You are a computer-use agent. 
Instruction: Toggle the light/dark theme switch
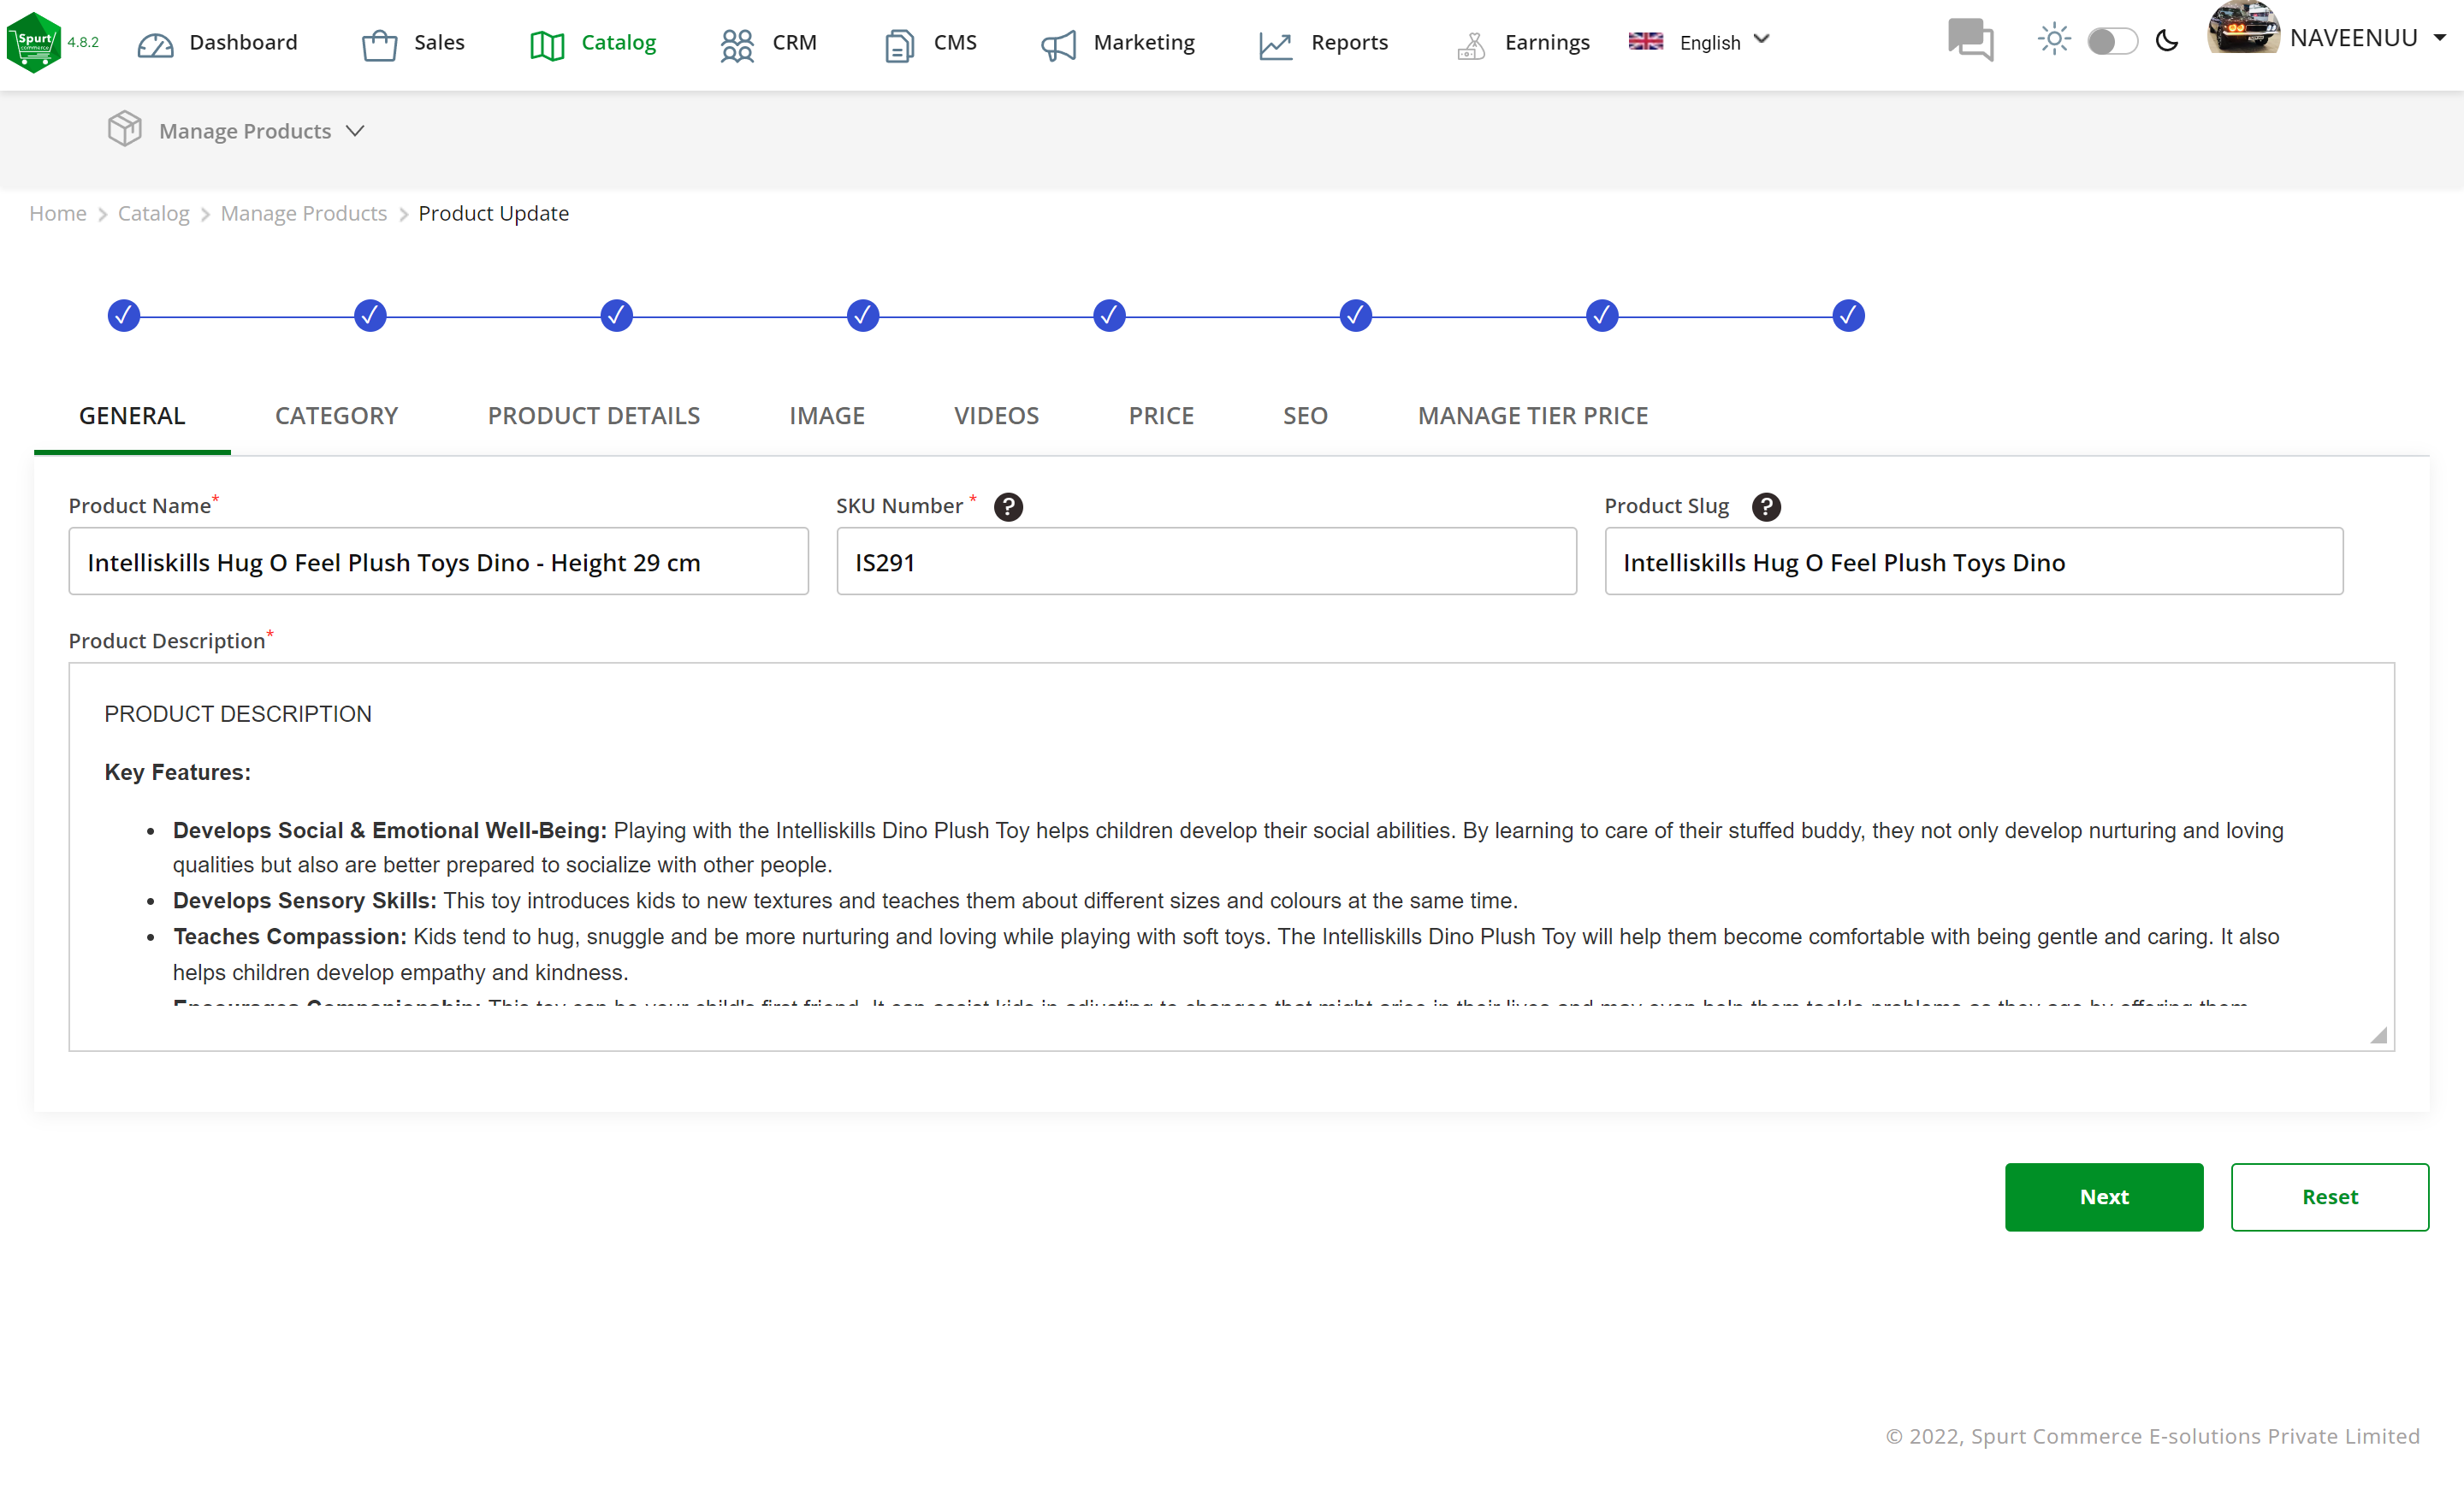pyautogui.click(x=2112, y=41)
